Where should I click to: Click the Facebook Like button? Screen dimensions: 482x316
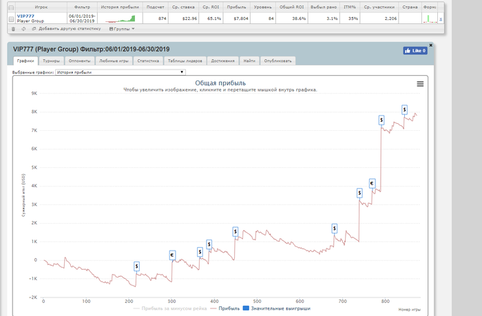pos(415,50)
